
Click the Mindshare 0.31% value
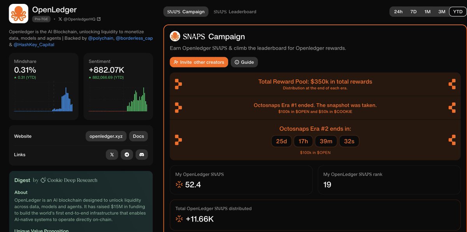click(x=25, y=70)
